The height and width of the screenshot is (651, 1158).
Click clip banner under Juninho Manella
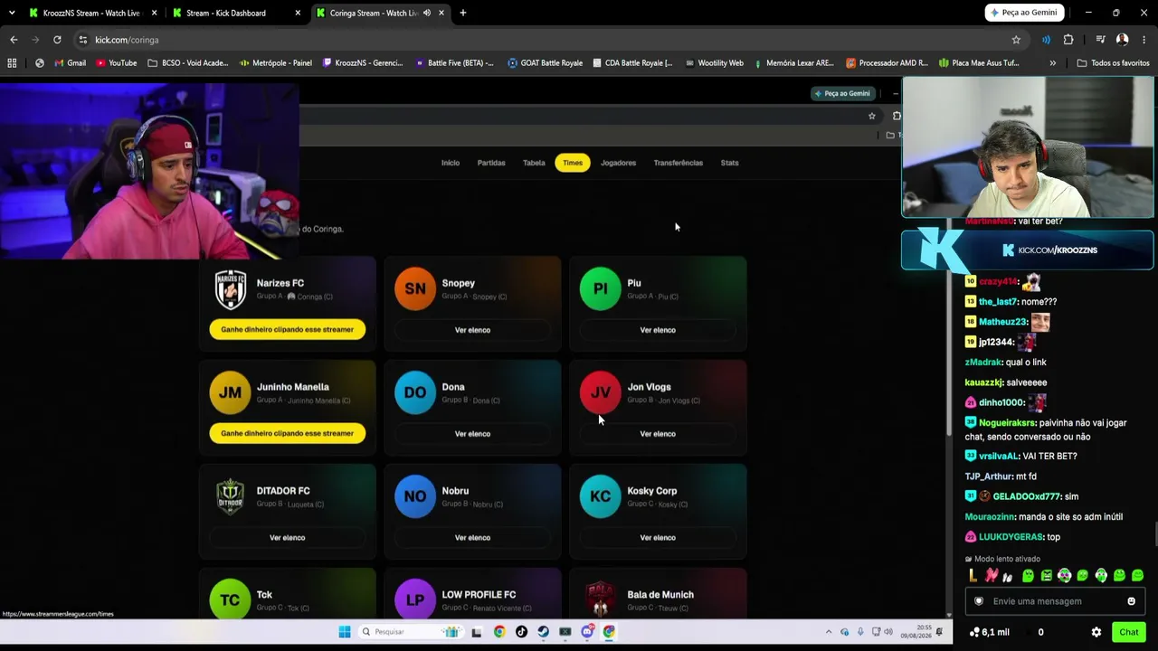point(288,434)
